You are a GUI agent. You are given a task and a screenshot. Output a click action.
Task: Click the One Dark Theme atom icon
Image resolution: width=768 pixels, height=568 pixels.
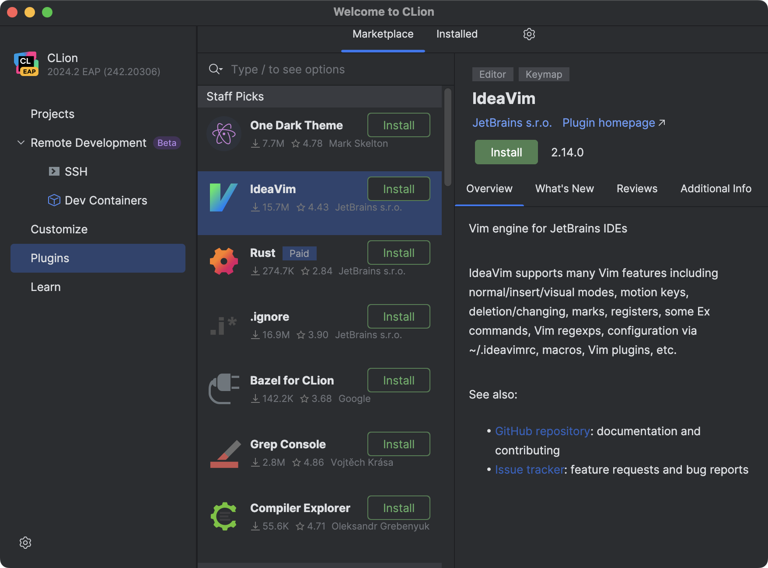(x=223, y=133)
